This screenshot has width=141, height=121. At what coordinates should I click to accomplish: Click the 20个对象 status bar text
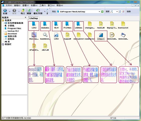tap(16, 118)
